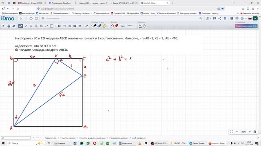Select the hand pan tool
This screenshot has height=146, width=261.
9,26
